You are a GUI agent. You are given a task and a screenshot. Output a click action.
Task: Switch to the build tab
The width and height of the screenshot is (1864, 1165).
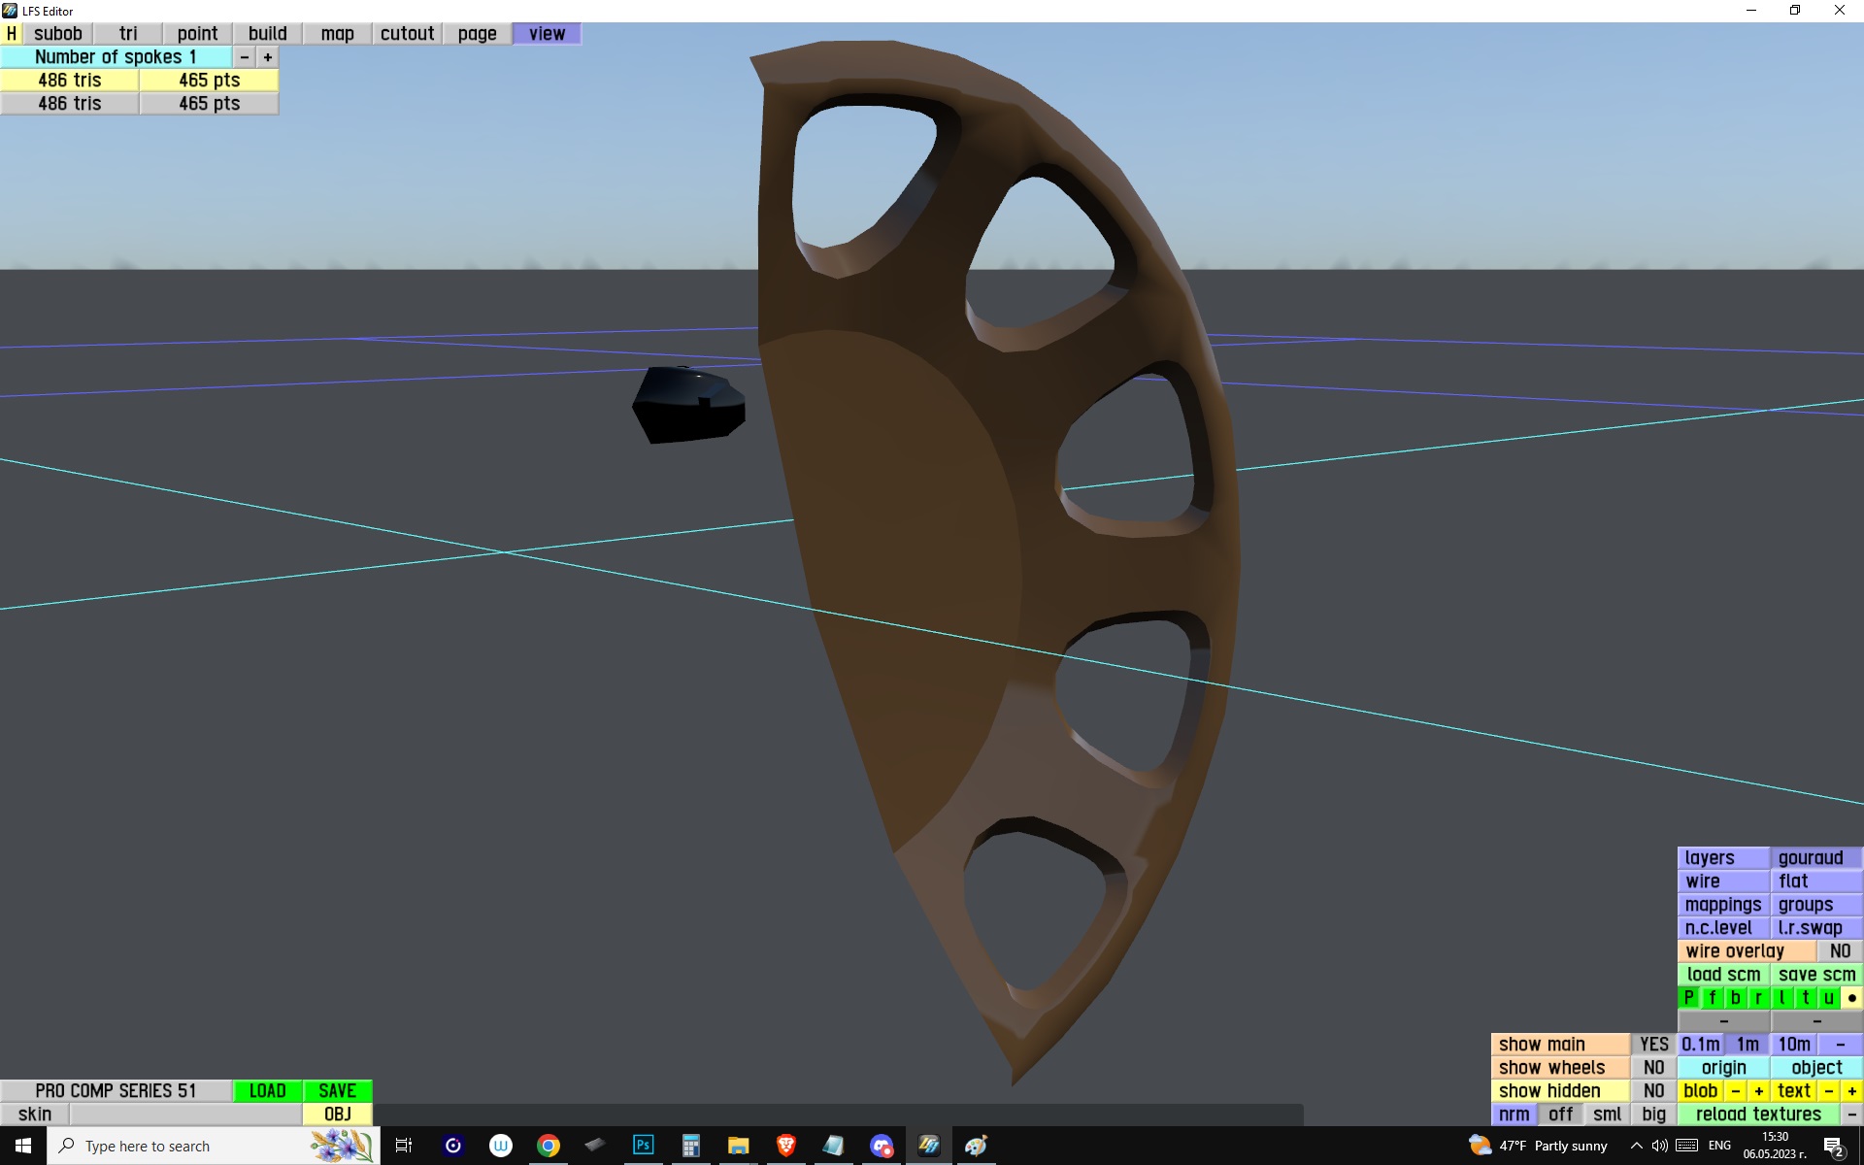tap(267, 33)
